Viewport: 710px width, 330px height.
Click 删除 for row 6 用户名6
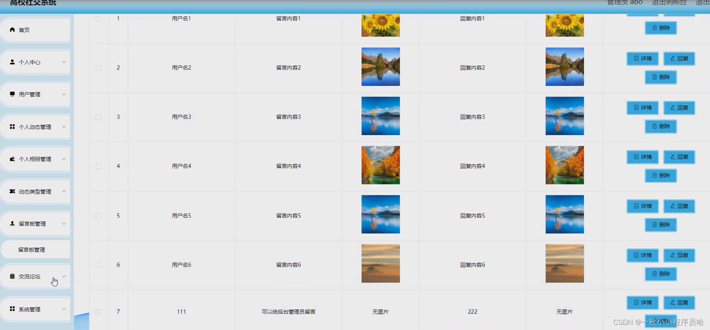(661, 274)
